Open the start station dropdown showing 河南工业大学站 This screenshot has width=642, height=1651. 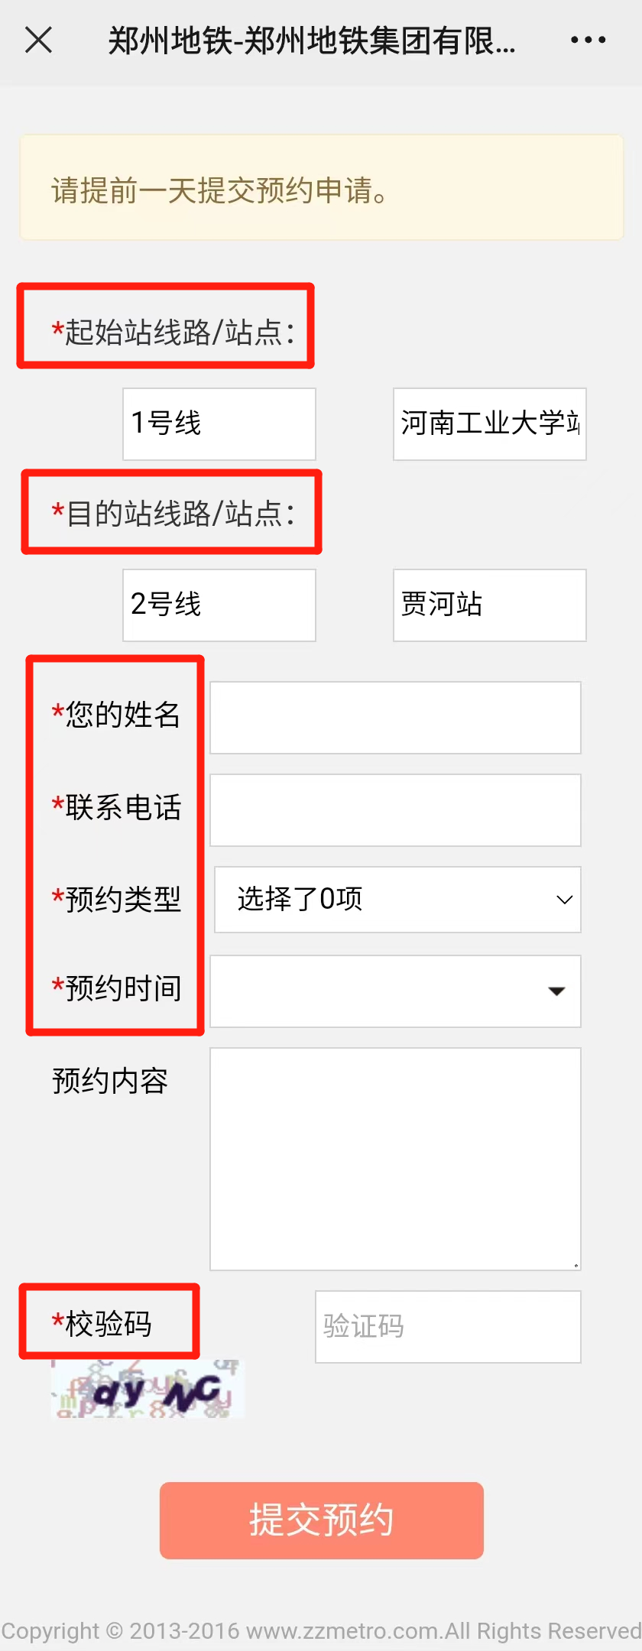490,424
